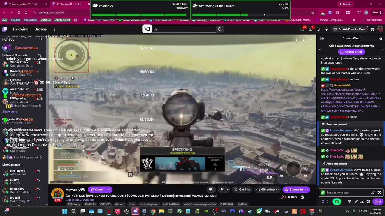
Task: Expand the Subscribe options dropdown
Action: coord(306,190)
